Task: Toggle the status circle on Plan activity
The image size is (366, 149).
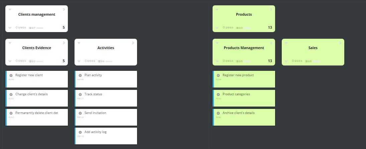Action: (x=80, y=75)
